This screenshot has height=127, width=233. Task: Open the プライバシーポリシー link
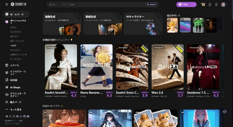point(12,123)
